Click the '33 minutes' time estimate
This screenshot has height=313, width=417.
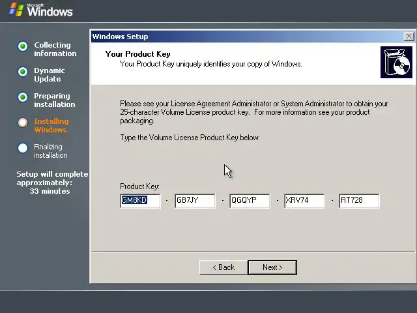(50, 191)
